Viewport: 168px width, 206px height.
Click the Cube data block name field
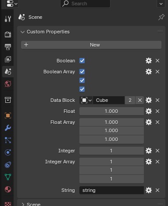point(109,100)
